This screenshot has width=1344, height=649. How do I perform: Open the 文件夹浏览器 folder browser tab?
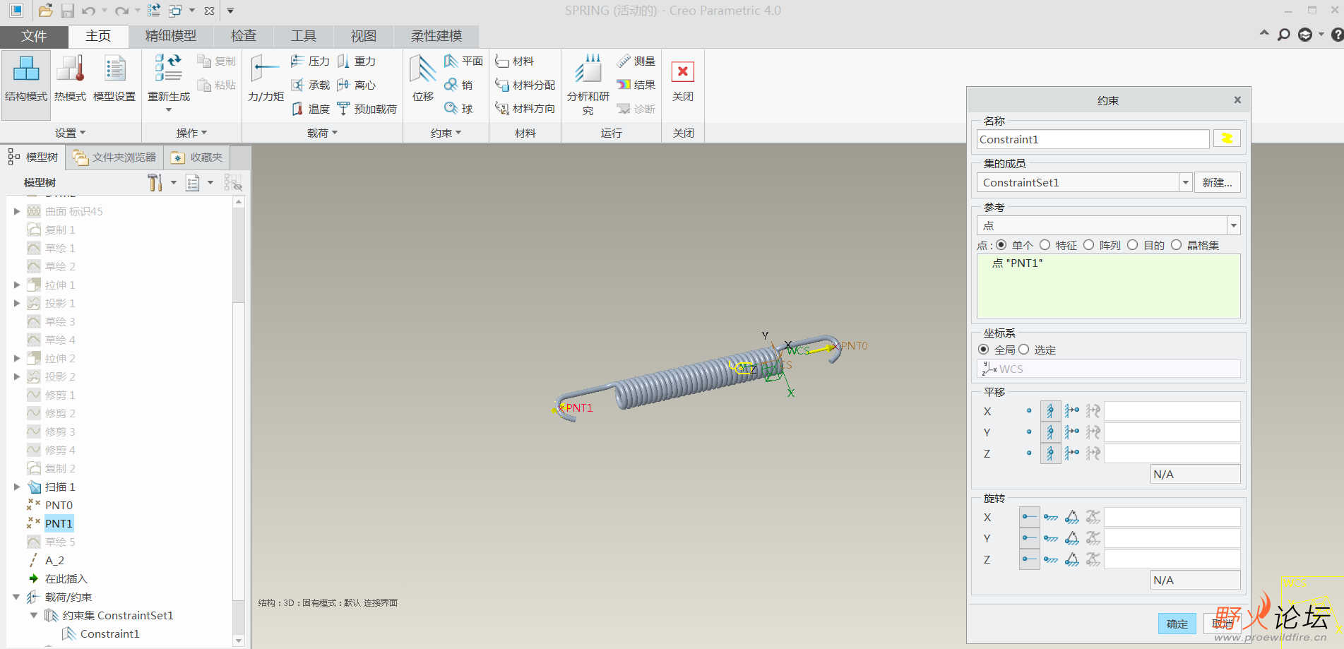(x=114, y=157)
